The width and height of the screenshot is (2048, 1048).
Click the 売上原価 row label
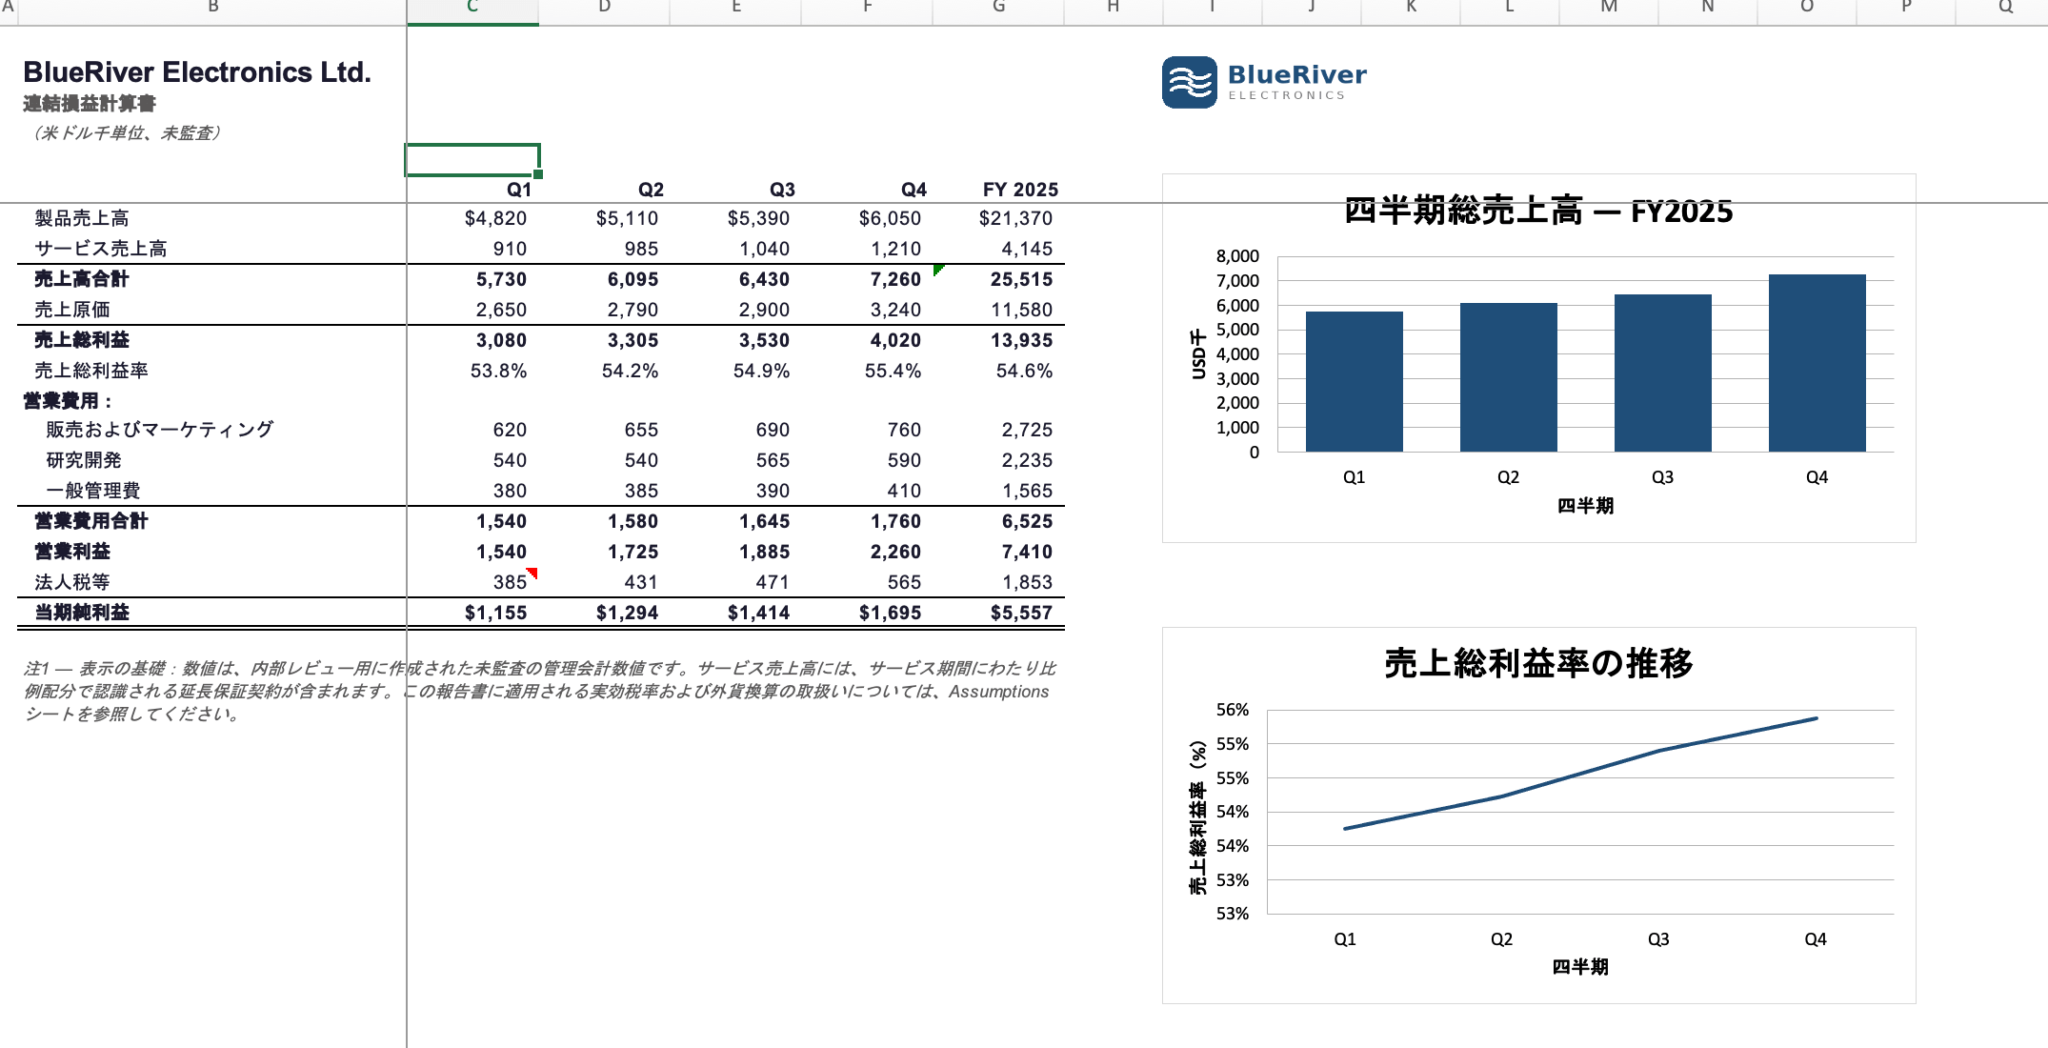pyautogui.click(x=72, y=310)
